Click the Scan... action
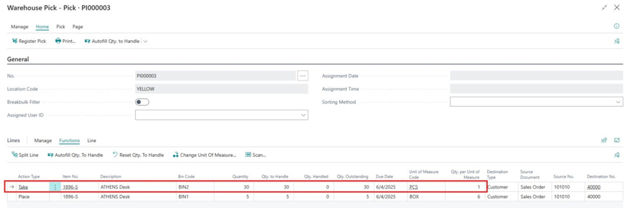The image size is (627, 208). click(x=256, y=155)
